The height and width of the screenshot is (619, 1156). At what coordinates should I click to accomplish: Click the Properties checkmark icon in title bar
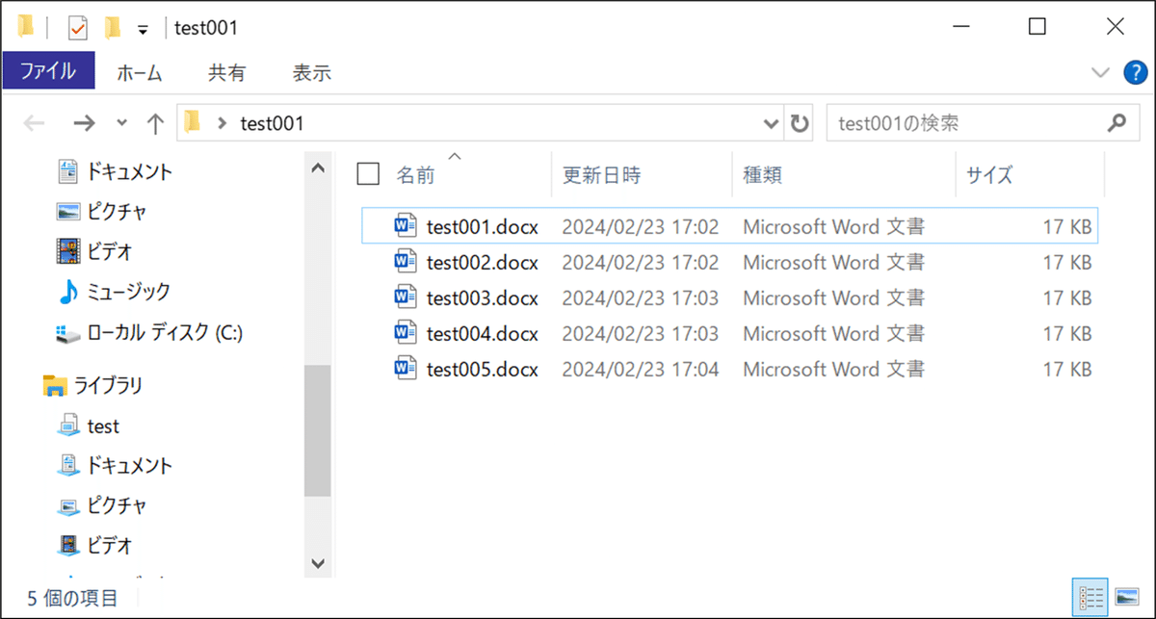pos(78,28)
